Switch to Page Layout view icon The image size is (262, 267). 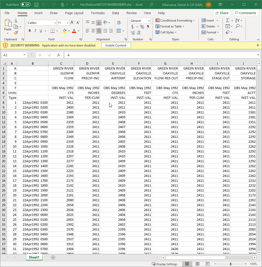tap(197, 264)
